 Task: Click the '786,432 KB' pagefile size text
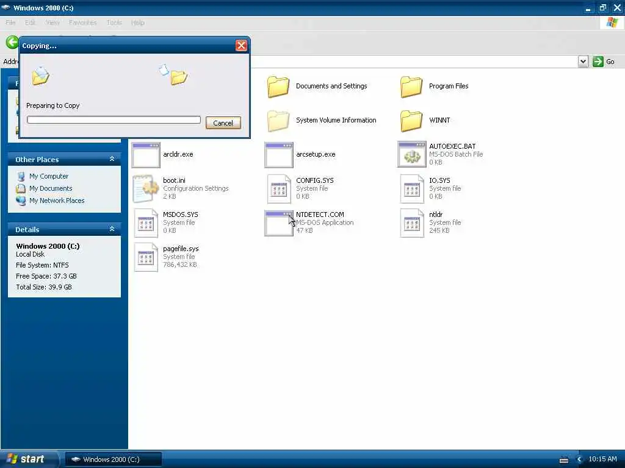click(x=180, y=265)
